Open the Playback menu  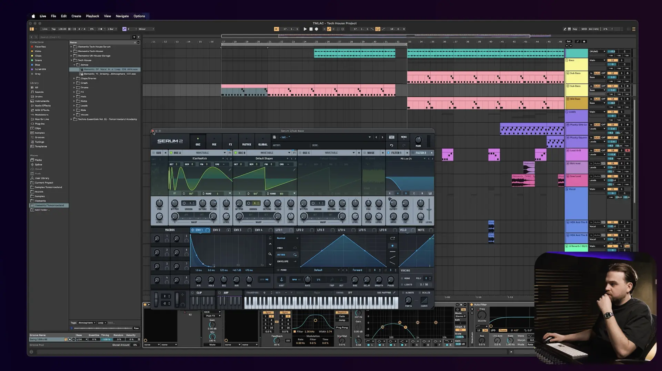point(92,16)
